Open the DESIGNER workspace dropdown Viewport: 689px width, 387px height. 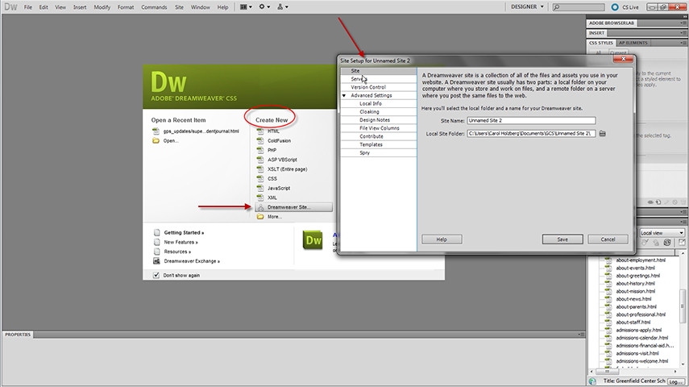pyautogui.click(x=527, y=7)
